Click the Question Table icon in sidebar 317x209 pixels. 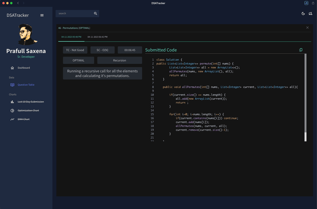tap(12, 85)
